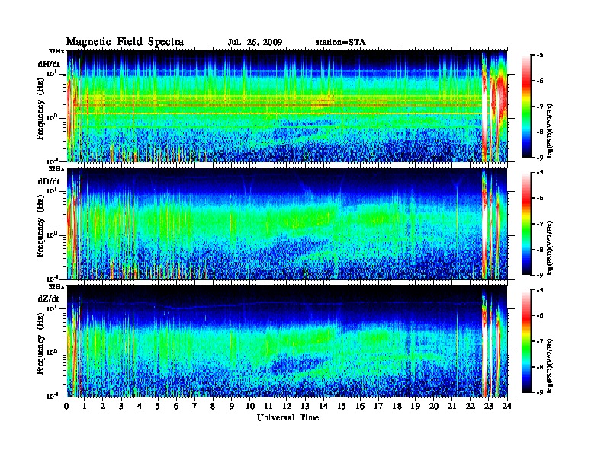Viewport: 604px width, 466px height.
Task: Click the "-7" value on the dH/dt color scale
Action: tap(540, 107)
